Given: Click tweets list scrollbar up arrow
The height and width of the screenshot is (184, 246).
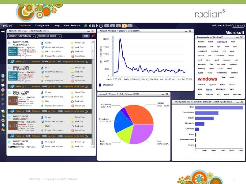Looking at the screenshot, I should 93,41.
